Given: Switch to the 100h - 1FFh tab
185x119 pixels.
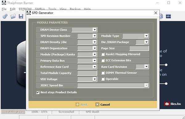Looking at the screenshot, I should coord(39,112).
